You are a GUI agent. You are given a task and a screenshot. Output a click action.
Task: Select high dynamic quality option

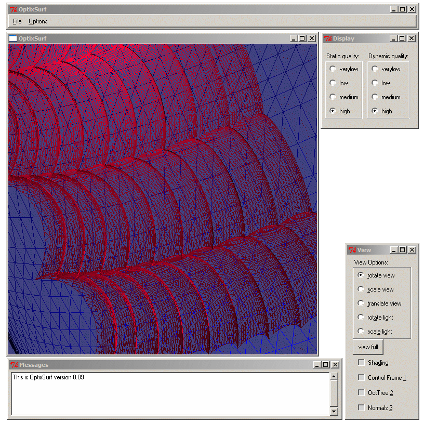(x=374, y=111)
